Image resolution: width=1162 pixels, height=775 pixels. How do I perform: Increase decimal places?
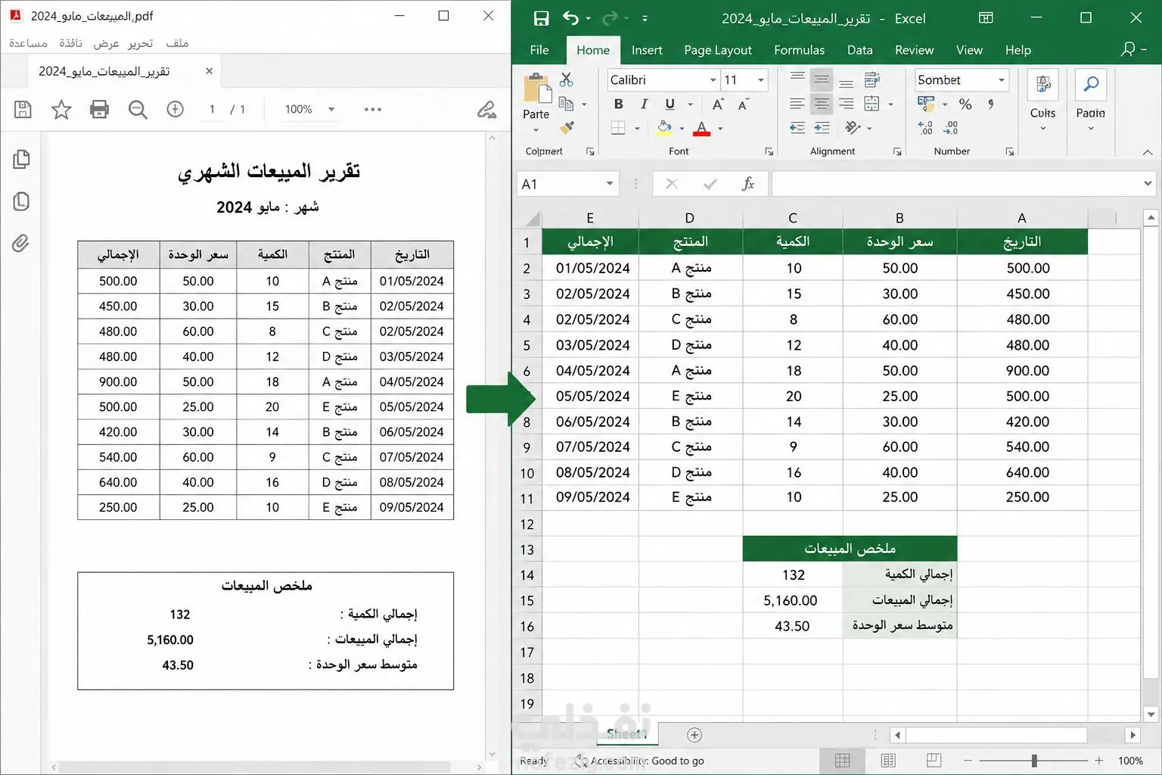[925, 128]
